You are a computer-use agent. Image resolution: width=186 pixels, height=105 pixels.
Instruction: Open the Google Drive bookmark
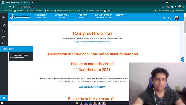tap(79, 11)
